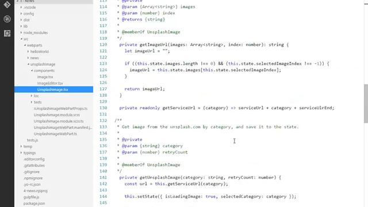Click 'let imageUrl' on line 121
368x207 pixels.
pyautogui.click(x=140, y=51)
